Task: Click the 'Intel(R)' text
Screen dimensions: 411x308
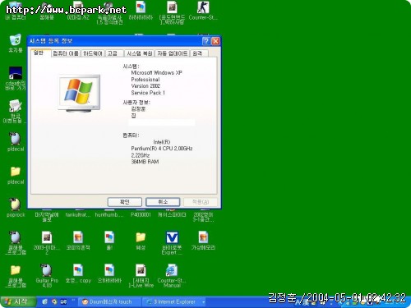Action: point(162,142)
